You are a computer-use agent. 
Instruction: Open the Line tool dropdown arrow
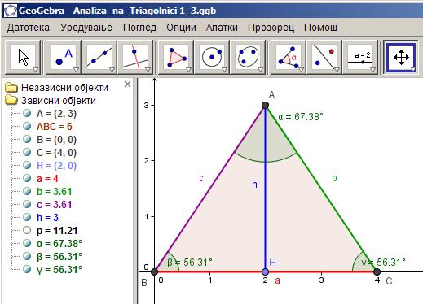pos(112,70)
